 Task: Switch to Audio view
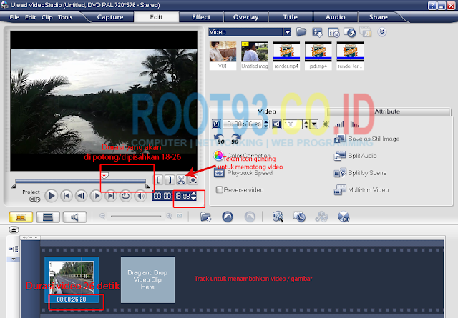click(x=74, y=217)
